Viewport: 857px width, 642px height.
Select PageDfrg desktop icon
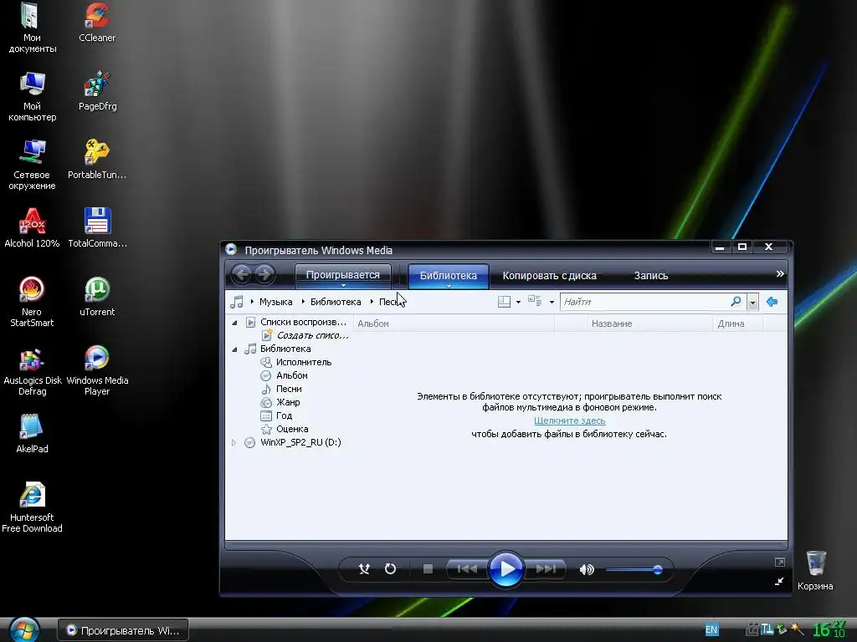point(97,90)
